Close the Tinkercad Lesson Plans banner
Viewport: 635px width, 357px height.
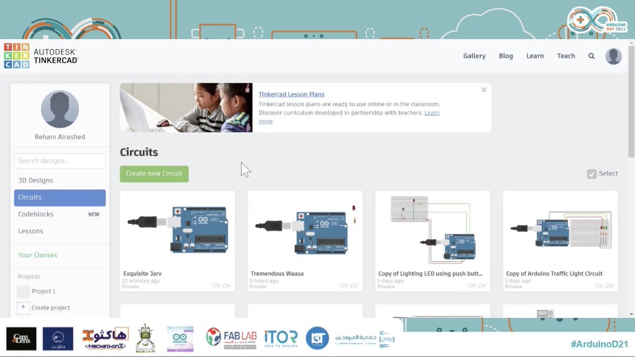click(x=484, y=90)
